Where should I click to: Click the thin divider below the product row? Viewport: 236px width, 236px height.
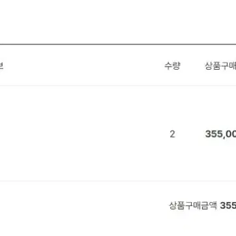[x=118, y=181]
